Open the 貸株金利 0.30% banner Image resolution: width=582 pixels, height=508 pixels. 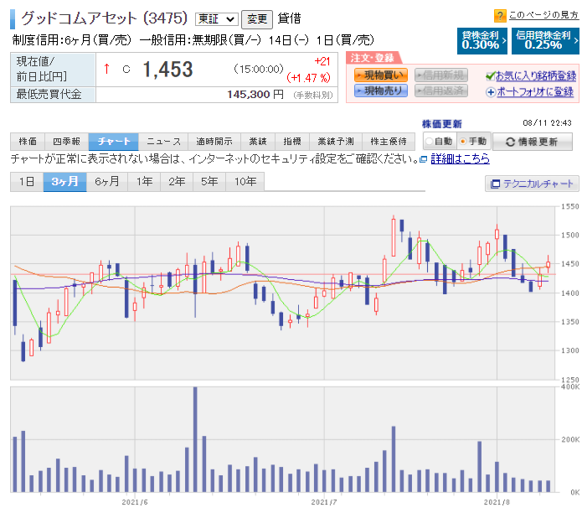click(482, 41)
